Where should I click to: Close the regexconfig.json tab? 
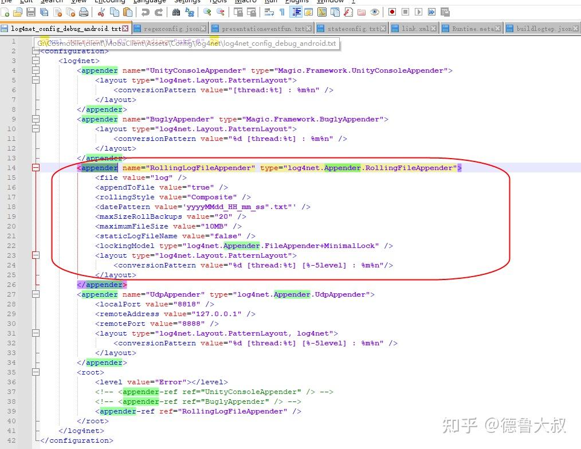coord(203,29)
